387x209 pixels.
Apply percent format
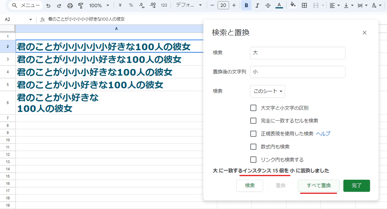point(131,5)
